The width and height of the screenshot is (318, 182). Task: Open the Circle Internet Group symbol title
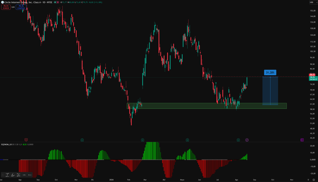click(x=29, y=2)
